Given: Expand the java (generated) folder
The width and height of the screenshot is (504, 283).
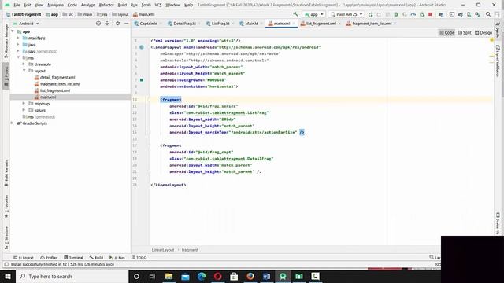Looking at the screenshot, I should pos(18,51).
